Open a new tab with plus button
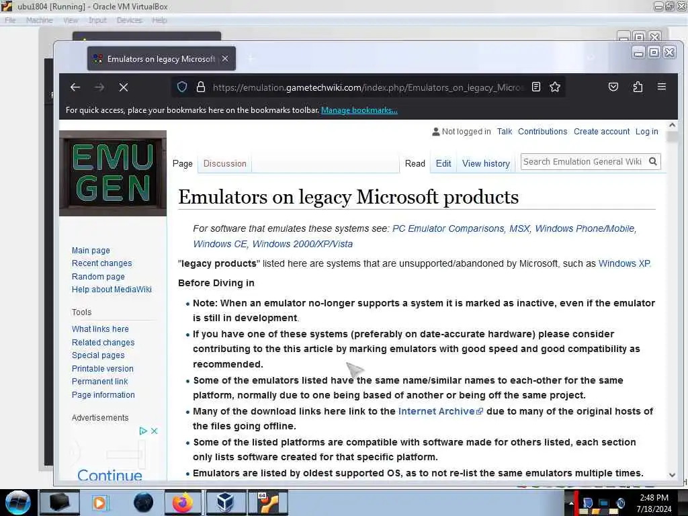Viewport: 688px width, 516px height. point(251,59)
